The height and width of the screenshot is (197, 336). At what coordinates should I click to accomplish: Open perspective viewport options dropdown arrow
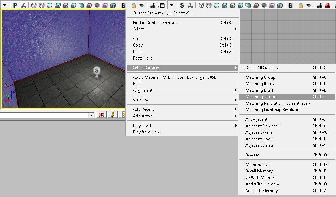(5, 5)
